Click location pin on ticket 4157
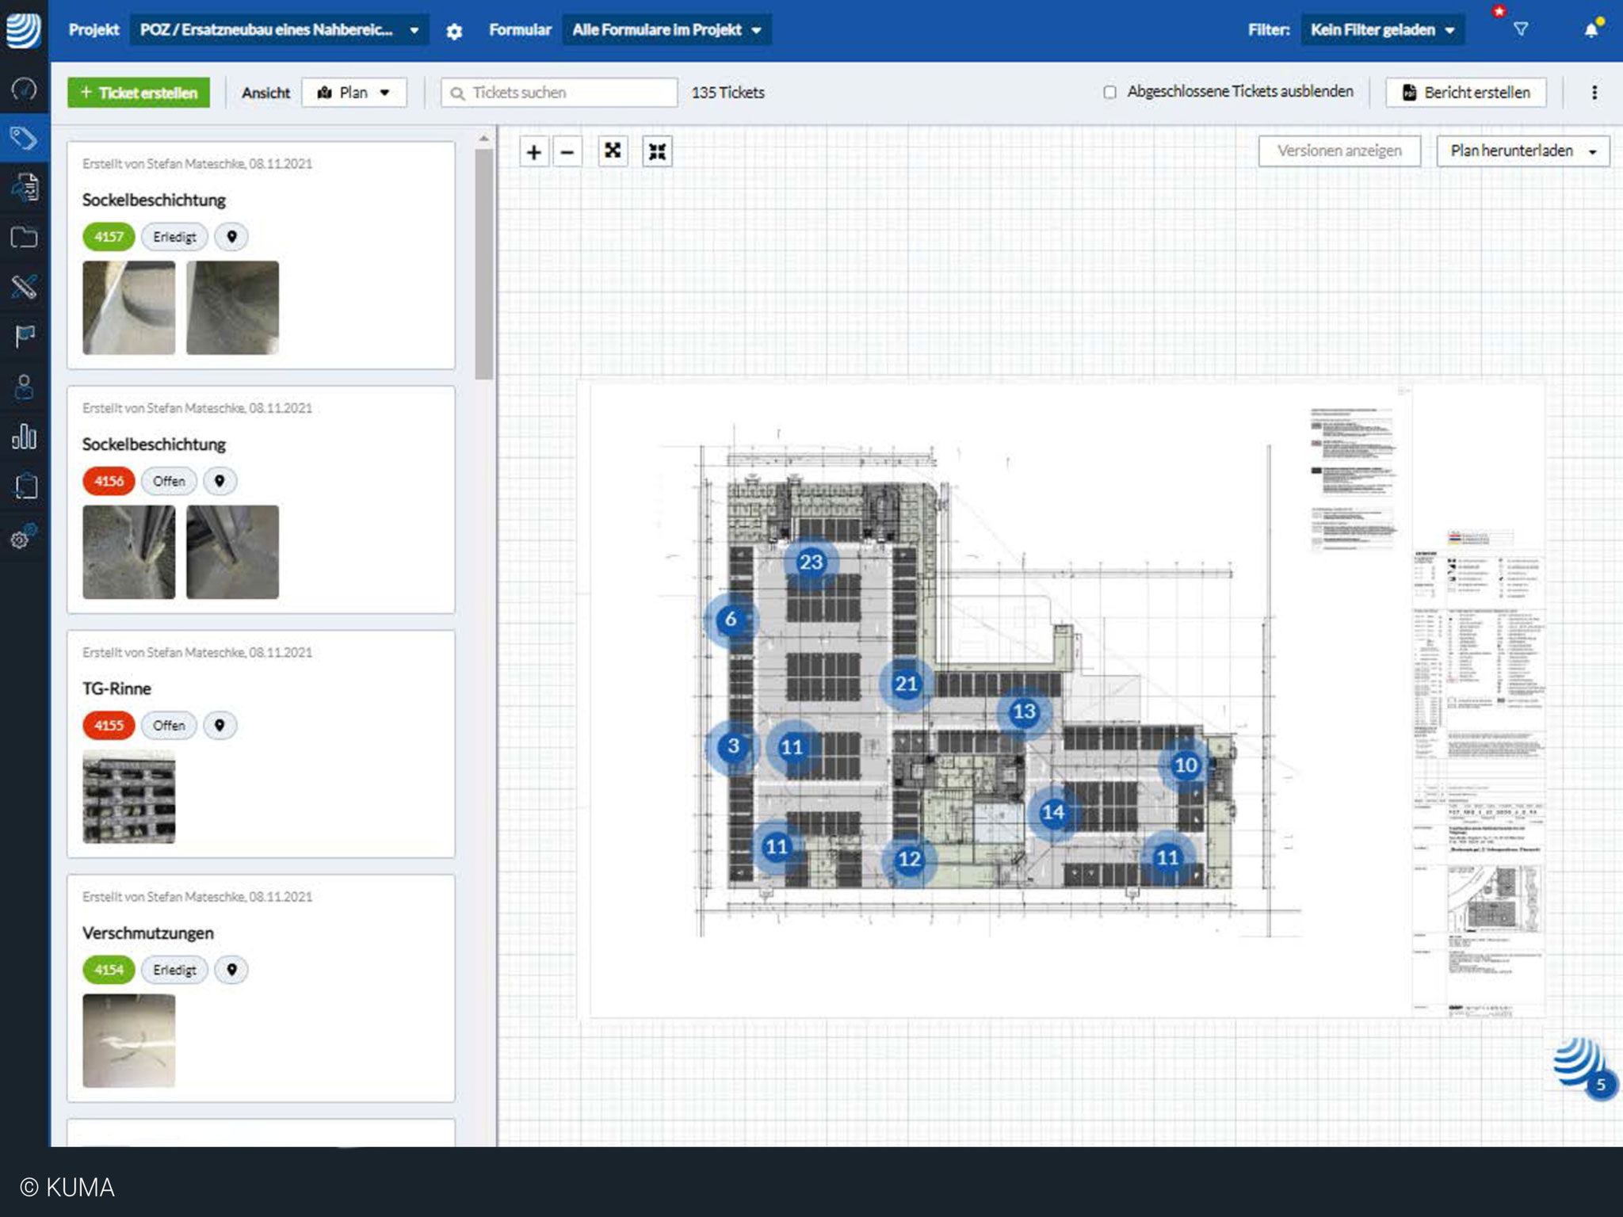 click(x=231, y=237)
